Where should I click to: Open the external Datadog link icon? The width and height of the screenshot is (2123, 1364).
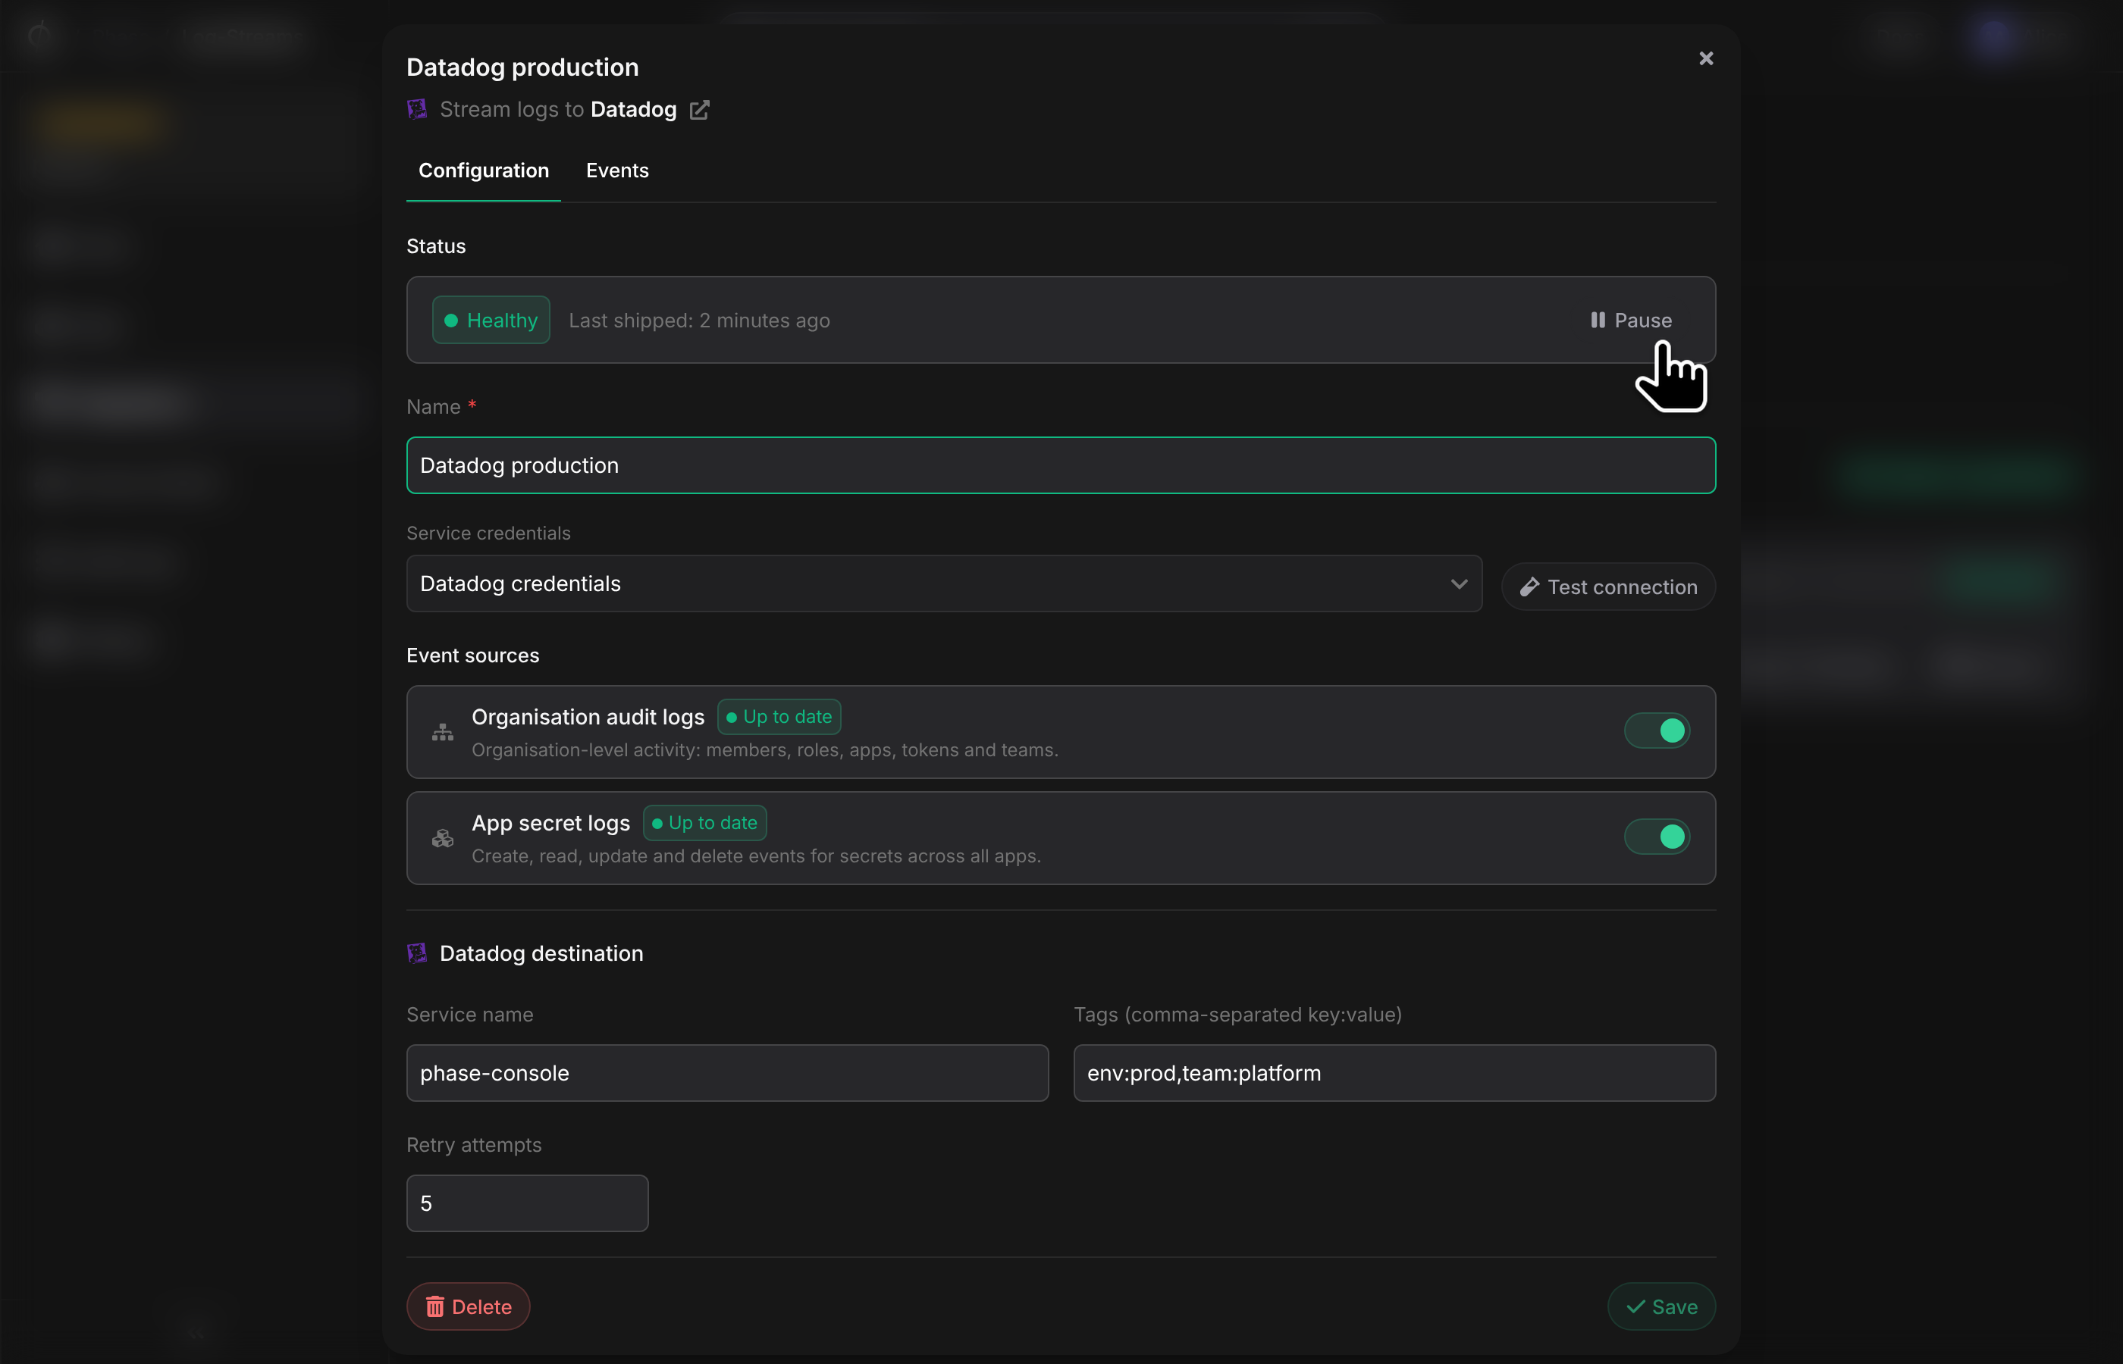699,110
